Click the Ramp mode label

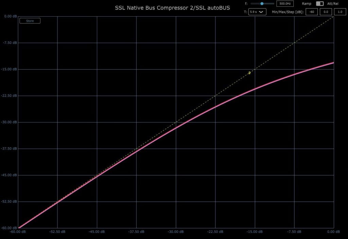point(307,3)
